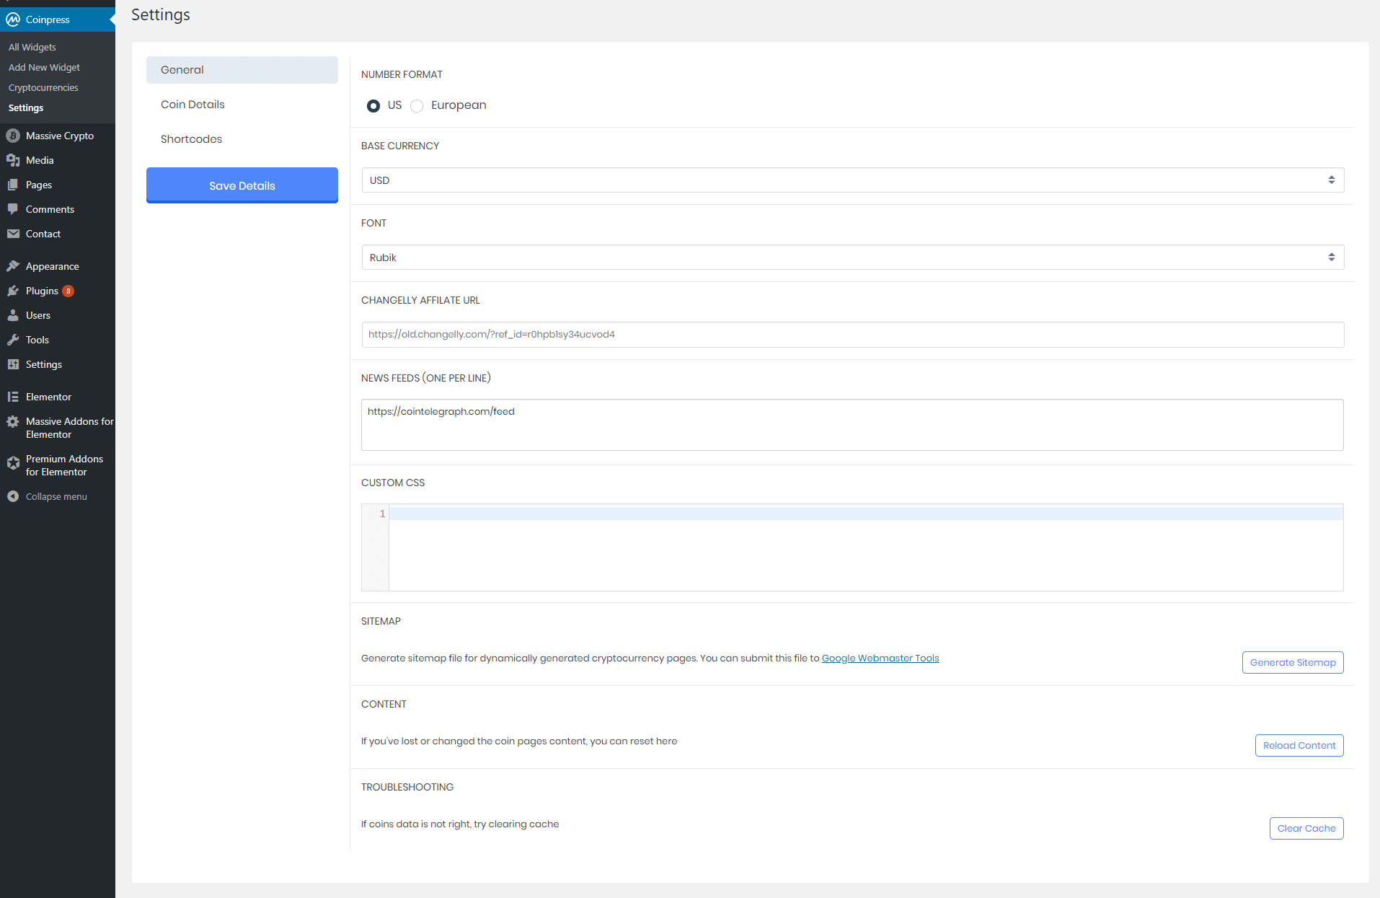Click the NEWS FEEDS (ONE PER LINE) label
This screenshot has height=898, width=1380.
(426, 378)
